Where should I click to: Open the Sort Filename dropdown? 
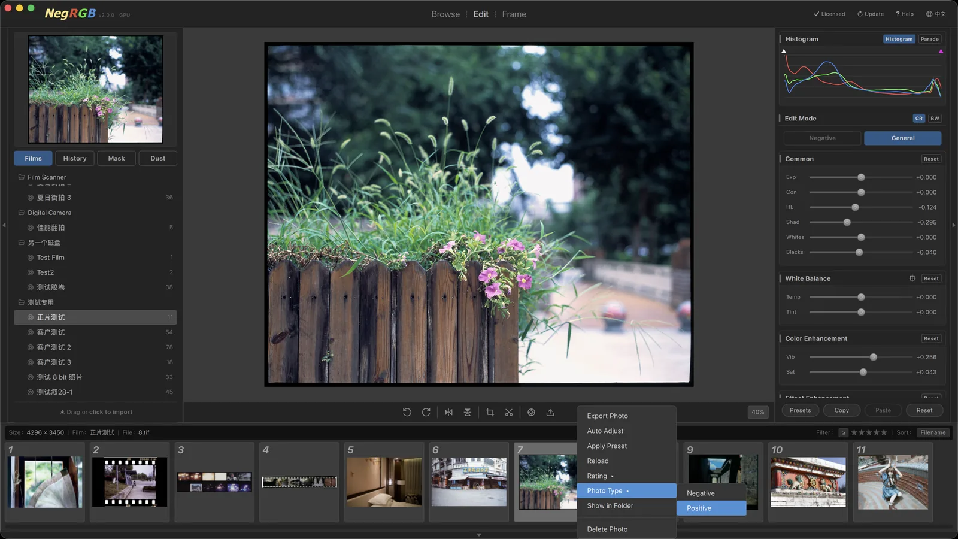[x=933, y=433]
